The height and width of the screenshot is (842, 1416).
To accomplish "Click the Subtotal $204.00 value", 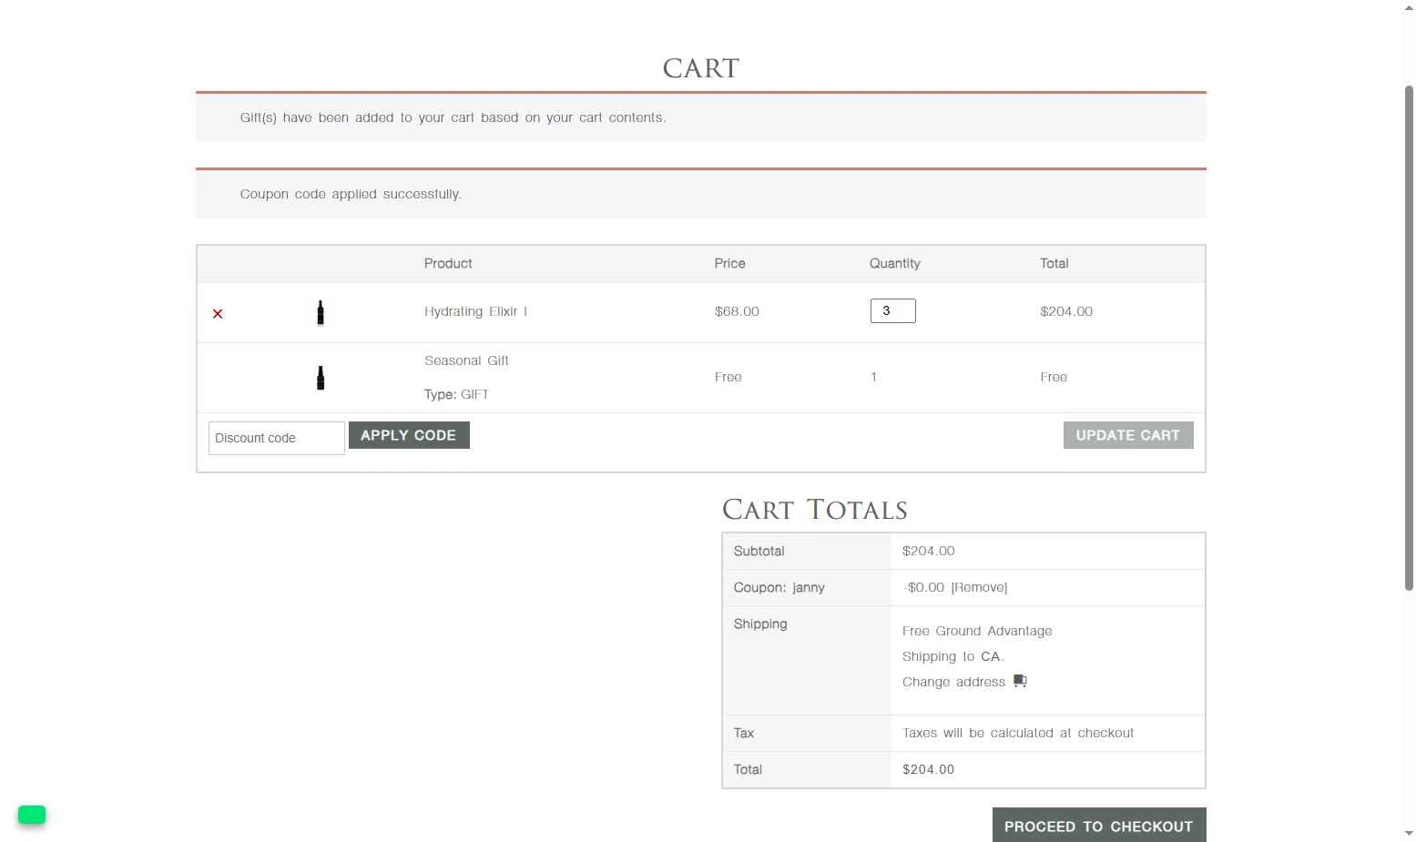I will point(929,551).
